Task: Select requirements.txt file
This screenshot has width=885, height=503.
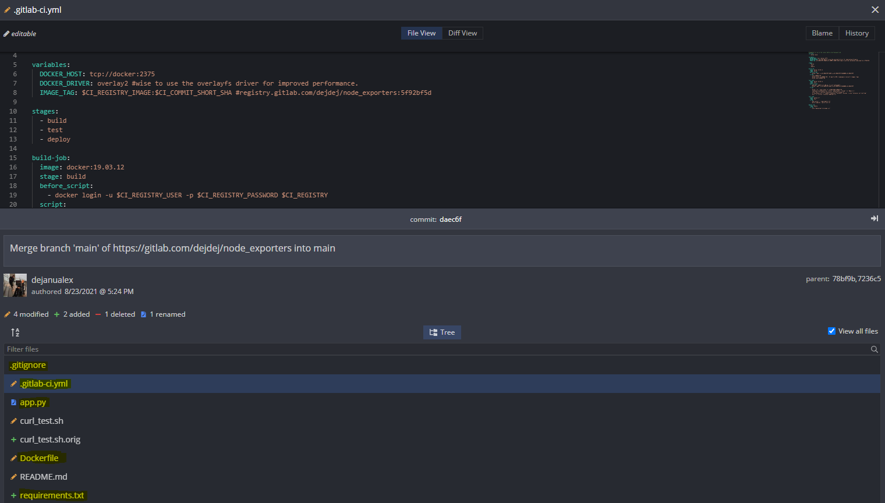Action: click(x=52, y=495)
